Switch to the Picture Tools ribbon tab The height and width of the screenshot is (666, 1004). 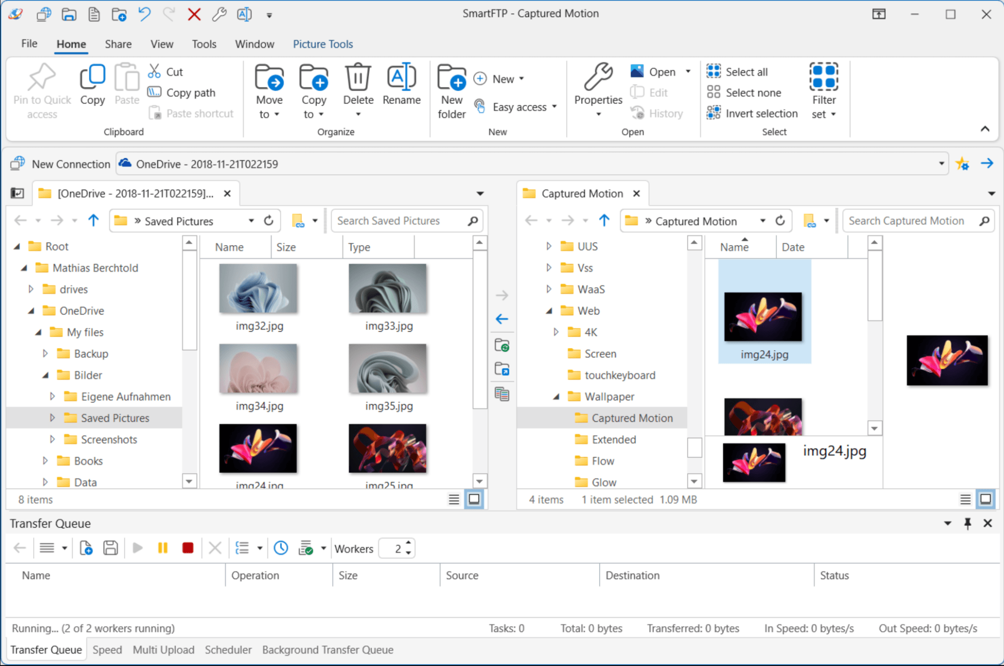point(323,44)
